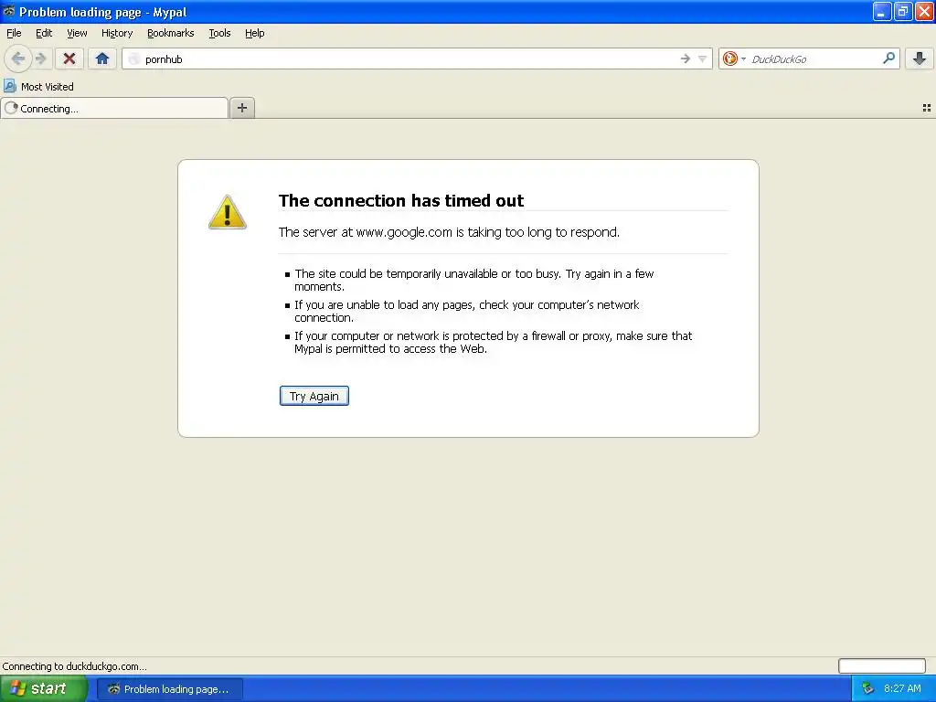The height and width of the screenshot is (702, 936).
Task: Click the Mypal raccoon title bar icon
Action: coord(9,11)
